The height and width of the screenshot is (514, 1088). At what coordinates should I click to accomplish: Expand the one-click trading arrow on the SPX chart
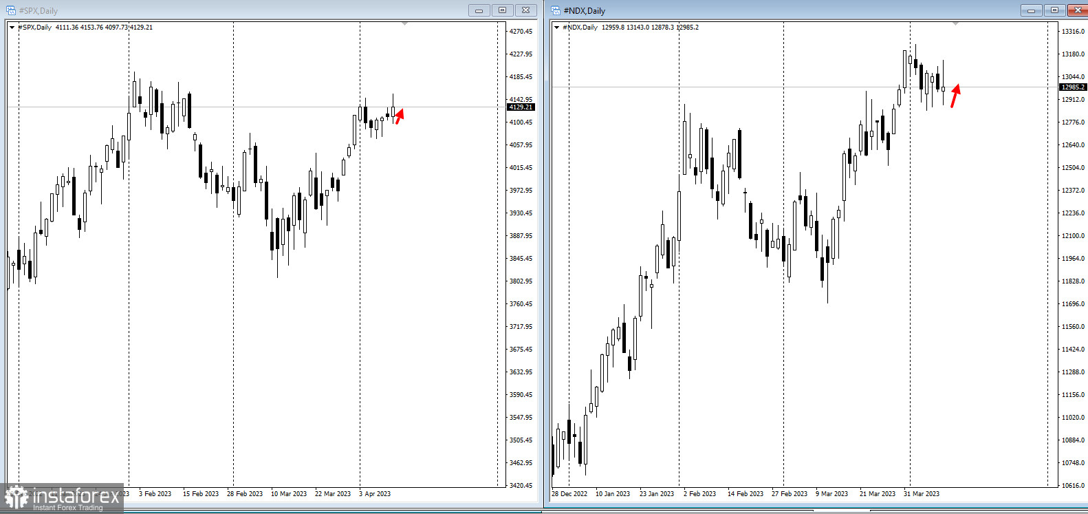[12, 28]
